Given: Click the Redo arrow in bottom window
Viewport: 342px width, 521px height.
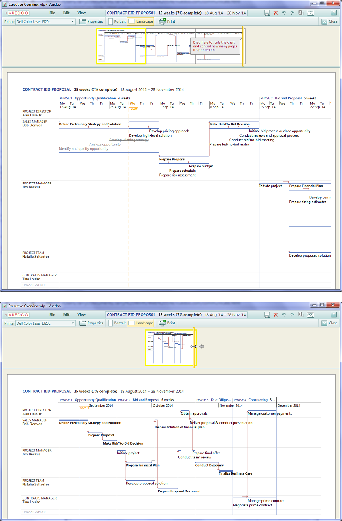Looking at the screenshot, I should pos(292,315).
